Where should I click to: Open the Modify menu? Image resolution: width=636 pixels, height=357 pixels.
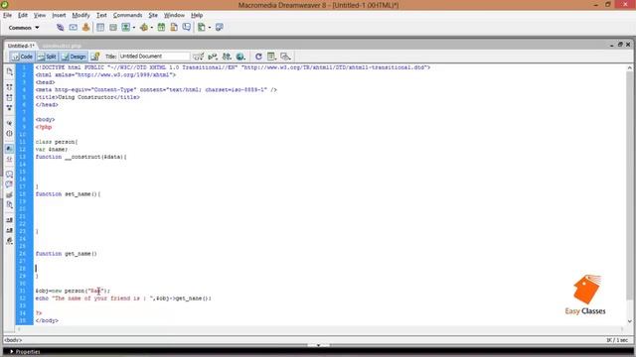point(80,15)
